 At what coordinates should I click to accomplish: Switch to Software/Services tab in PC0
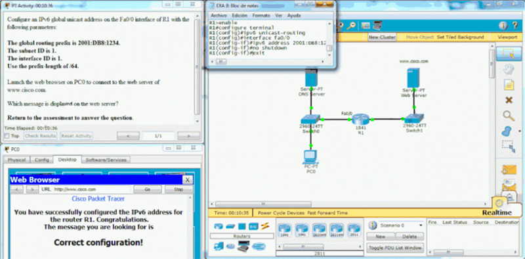point(106,160)
